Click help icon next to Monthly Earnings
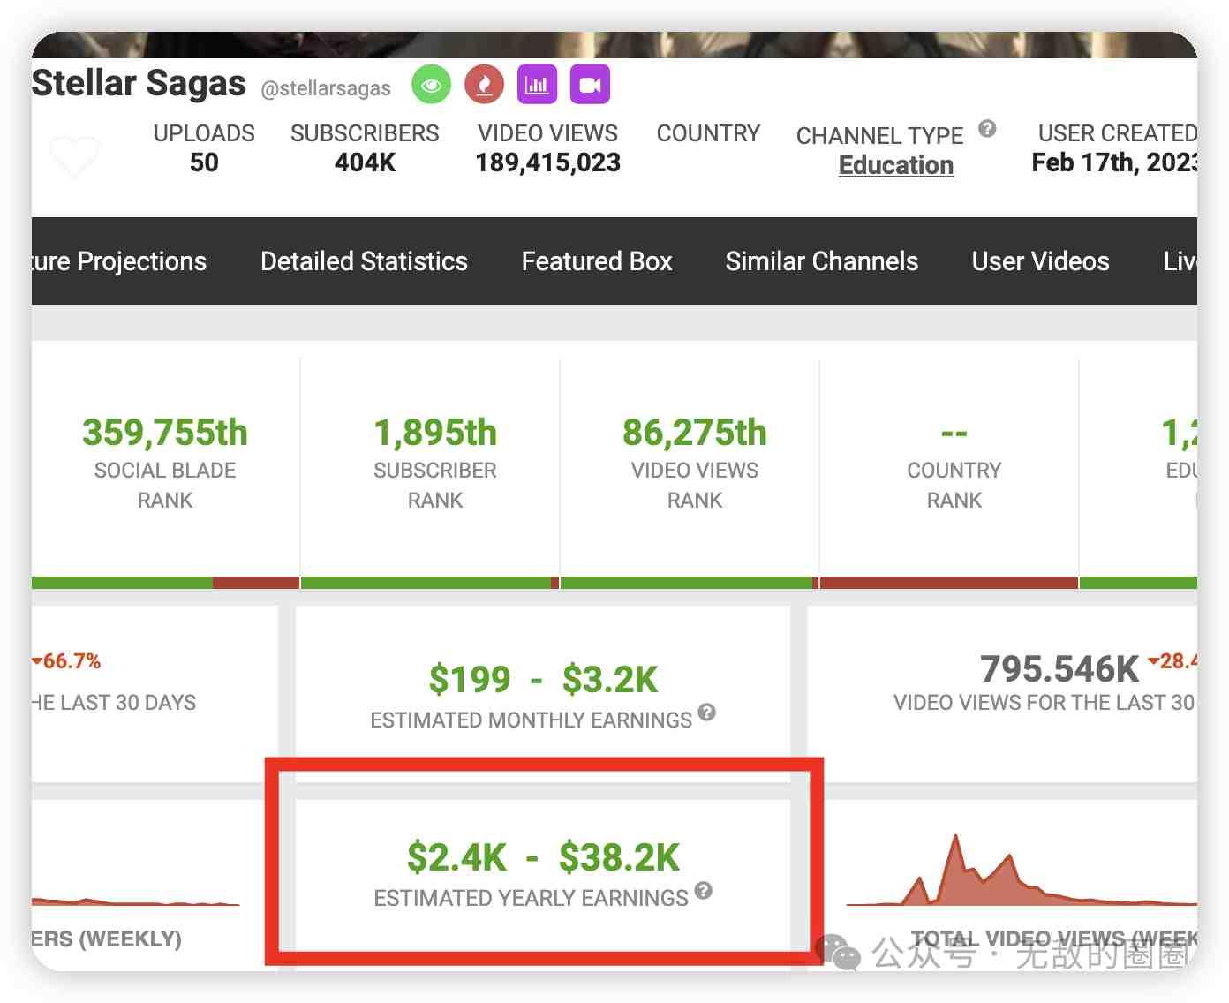Image resolution: width=1229 pixels, height=1003 pixels. 706,713
